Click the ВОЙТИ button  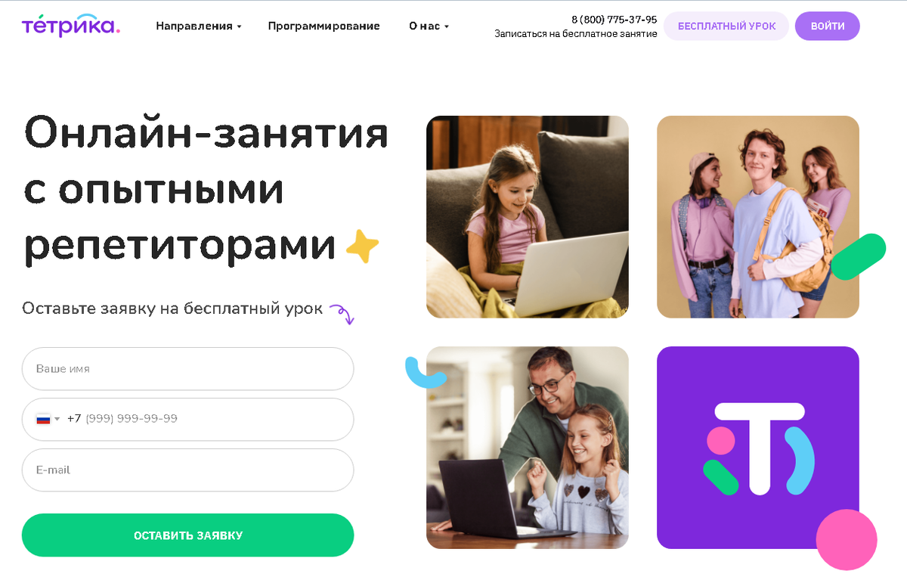(x=828, y=26)
